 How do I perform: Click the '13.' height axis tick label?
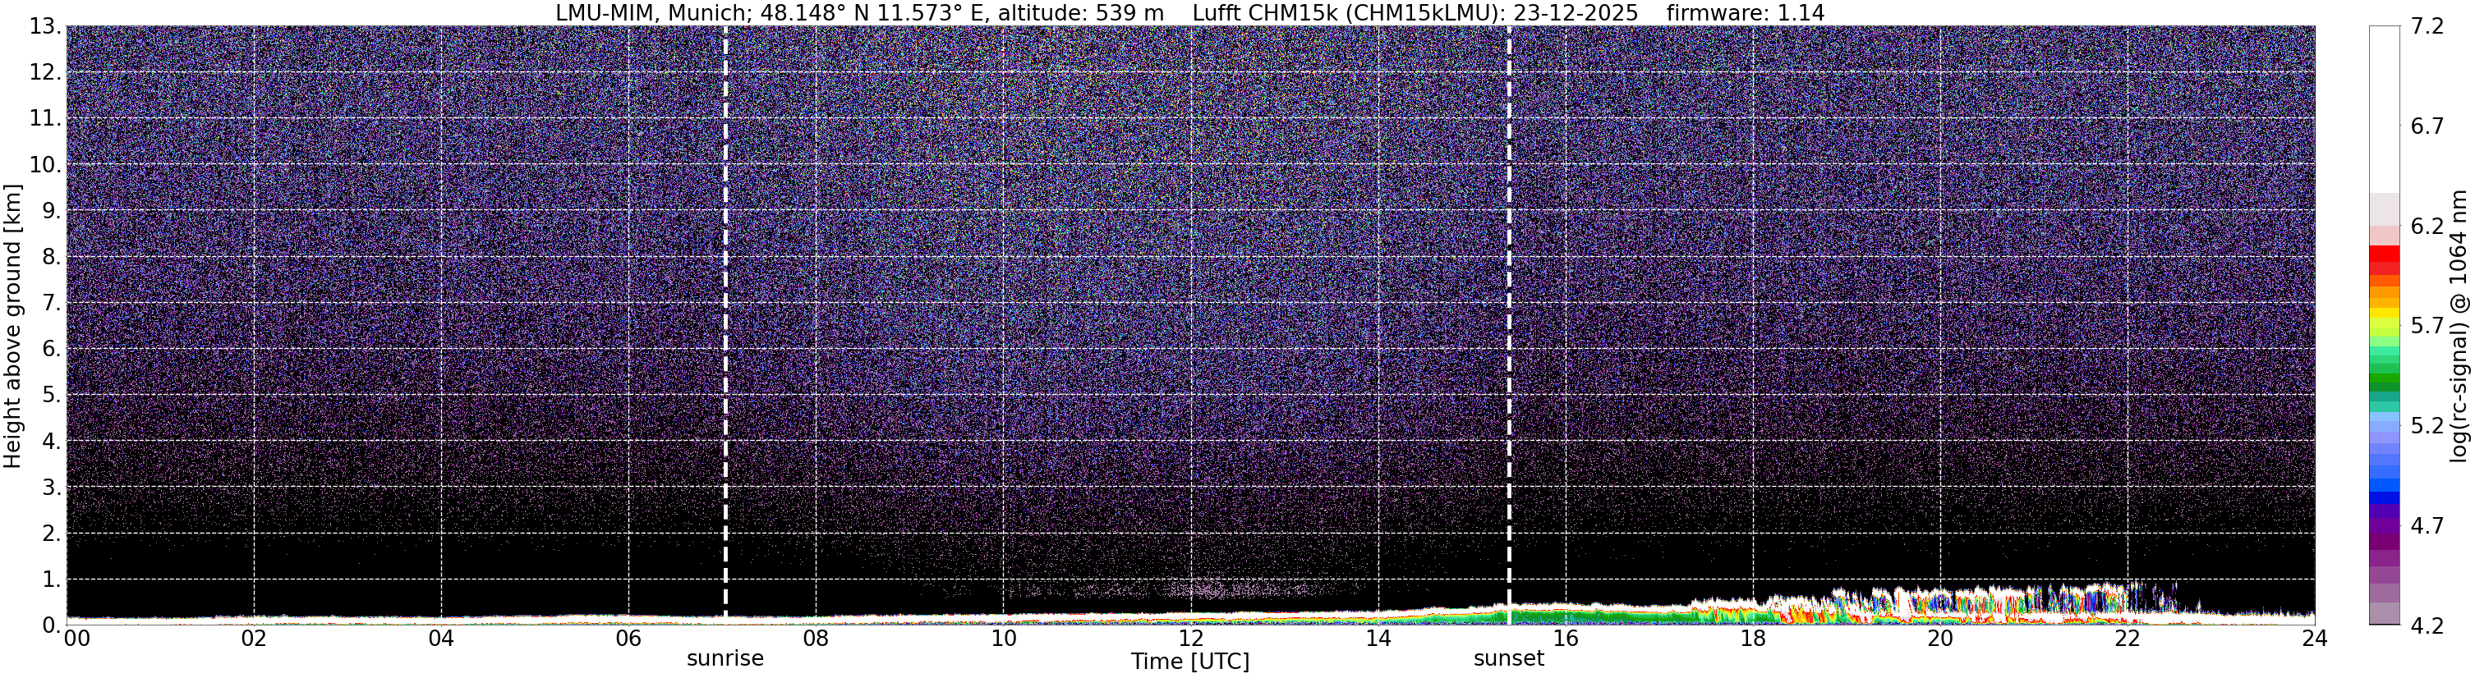(45, 27)
